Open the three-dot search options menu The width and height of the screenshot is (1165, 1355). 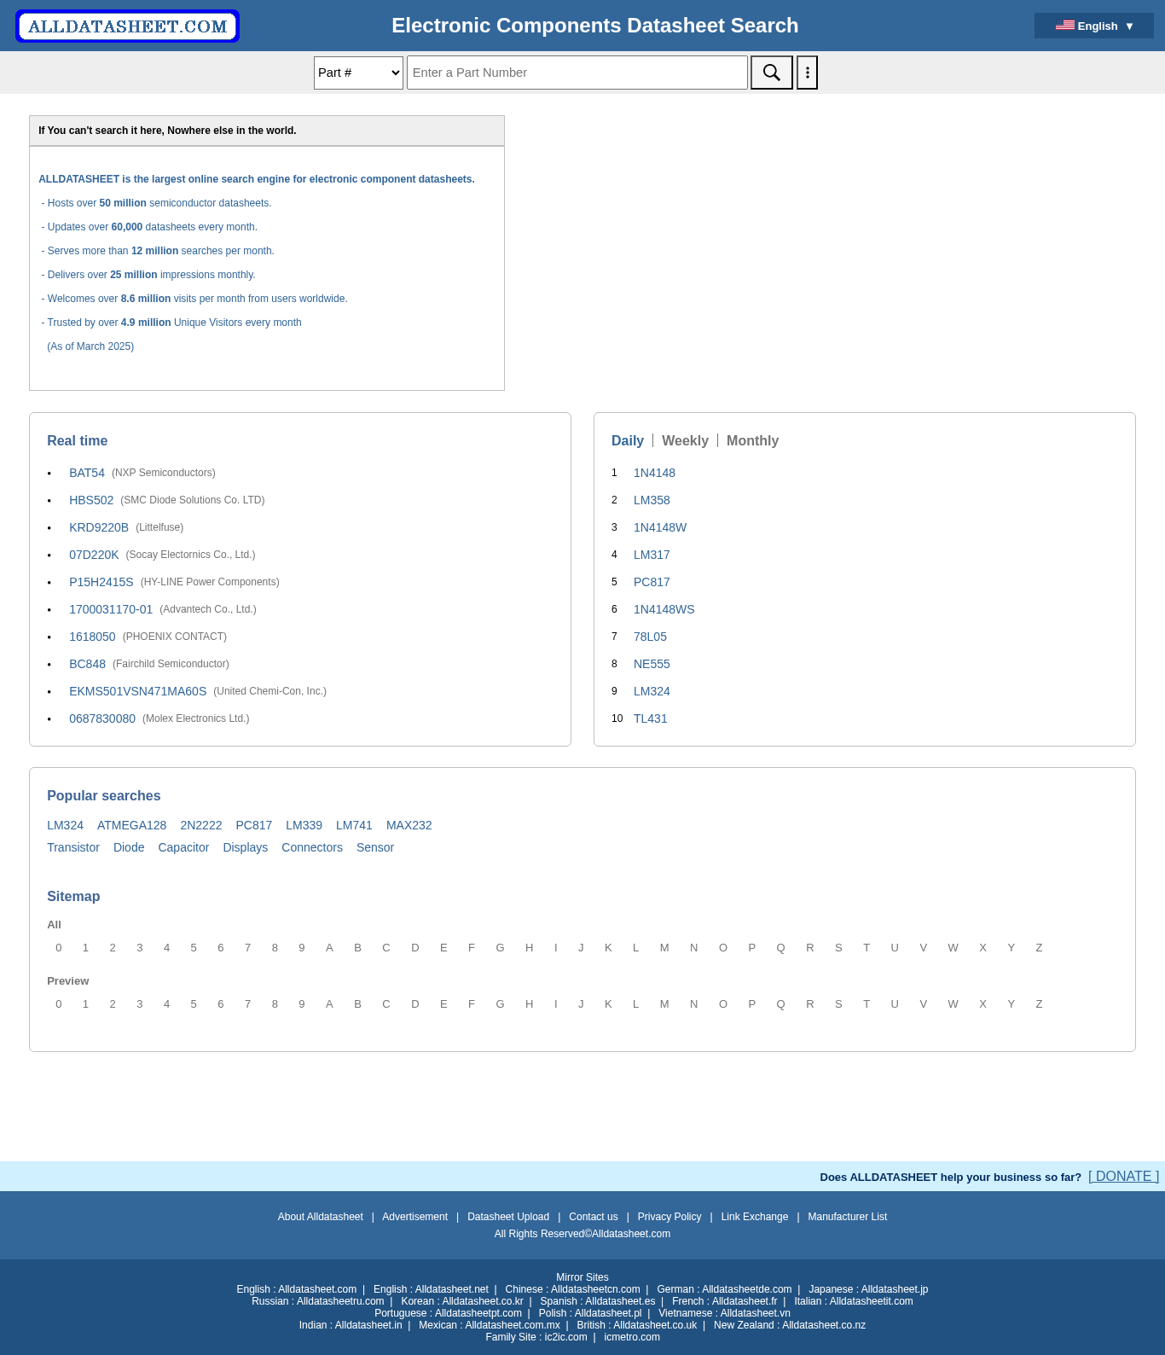[x=807, y=73]
